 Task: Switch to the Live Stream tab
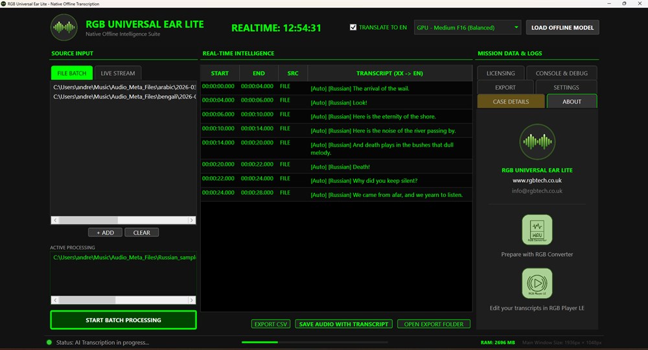point(118,73)
